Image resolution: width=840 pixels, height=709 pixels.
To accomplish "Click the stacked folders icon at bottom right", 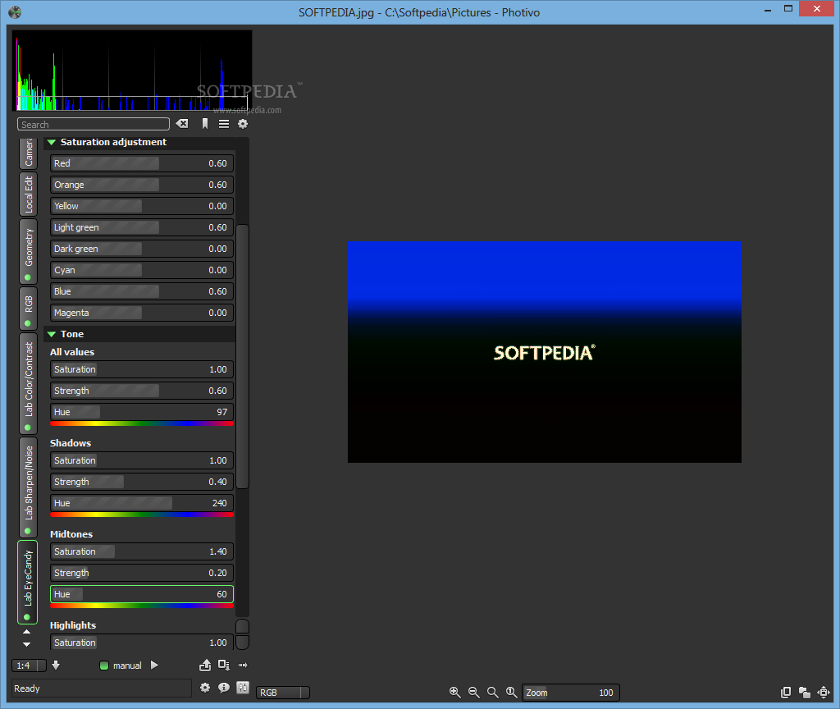I will (804, 693).
